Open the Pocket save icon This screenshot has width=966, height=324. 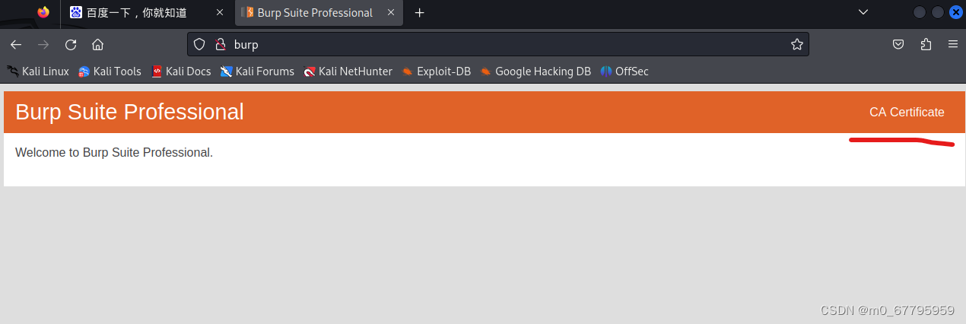coord(898,44)
